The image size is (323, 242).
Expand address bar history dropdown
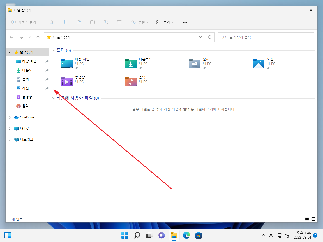pyautogui.click(x=200, y=37)
